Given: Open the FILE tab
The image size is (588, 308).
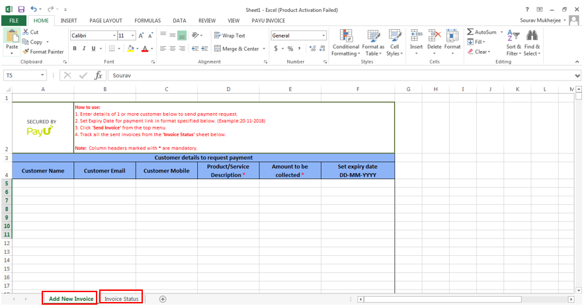Looking at the screenshot, I should (14, 20).
